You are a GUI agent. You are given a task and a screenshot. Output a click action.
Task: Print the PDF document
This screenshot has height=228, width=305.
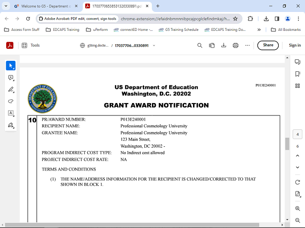[235, 46]
